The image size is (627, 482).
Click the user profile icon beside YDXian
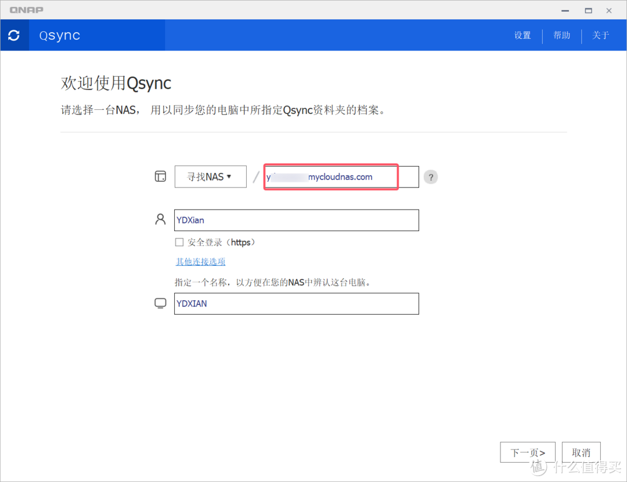pos(160,220)
